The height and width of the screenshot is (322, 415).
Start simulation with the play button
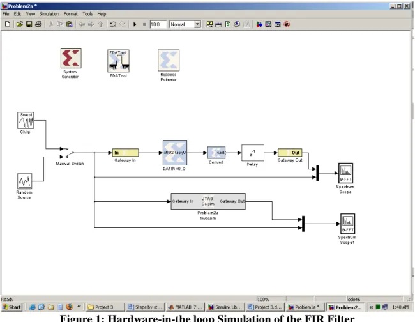pyautogui.click(x=135, y=24)
